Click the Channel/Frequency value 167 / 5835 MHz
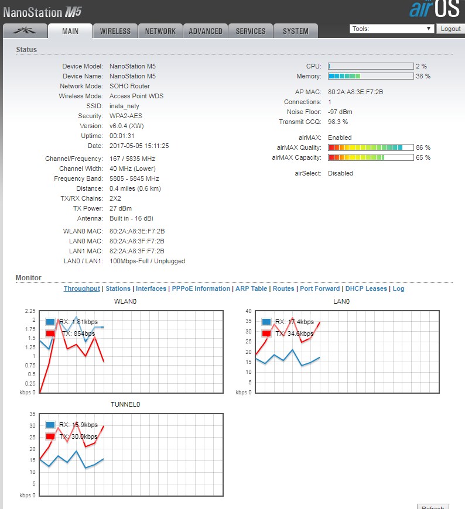465x509 pixels. [132, 159]
